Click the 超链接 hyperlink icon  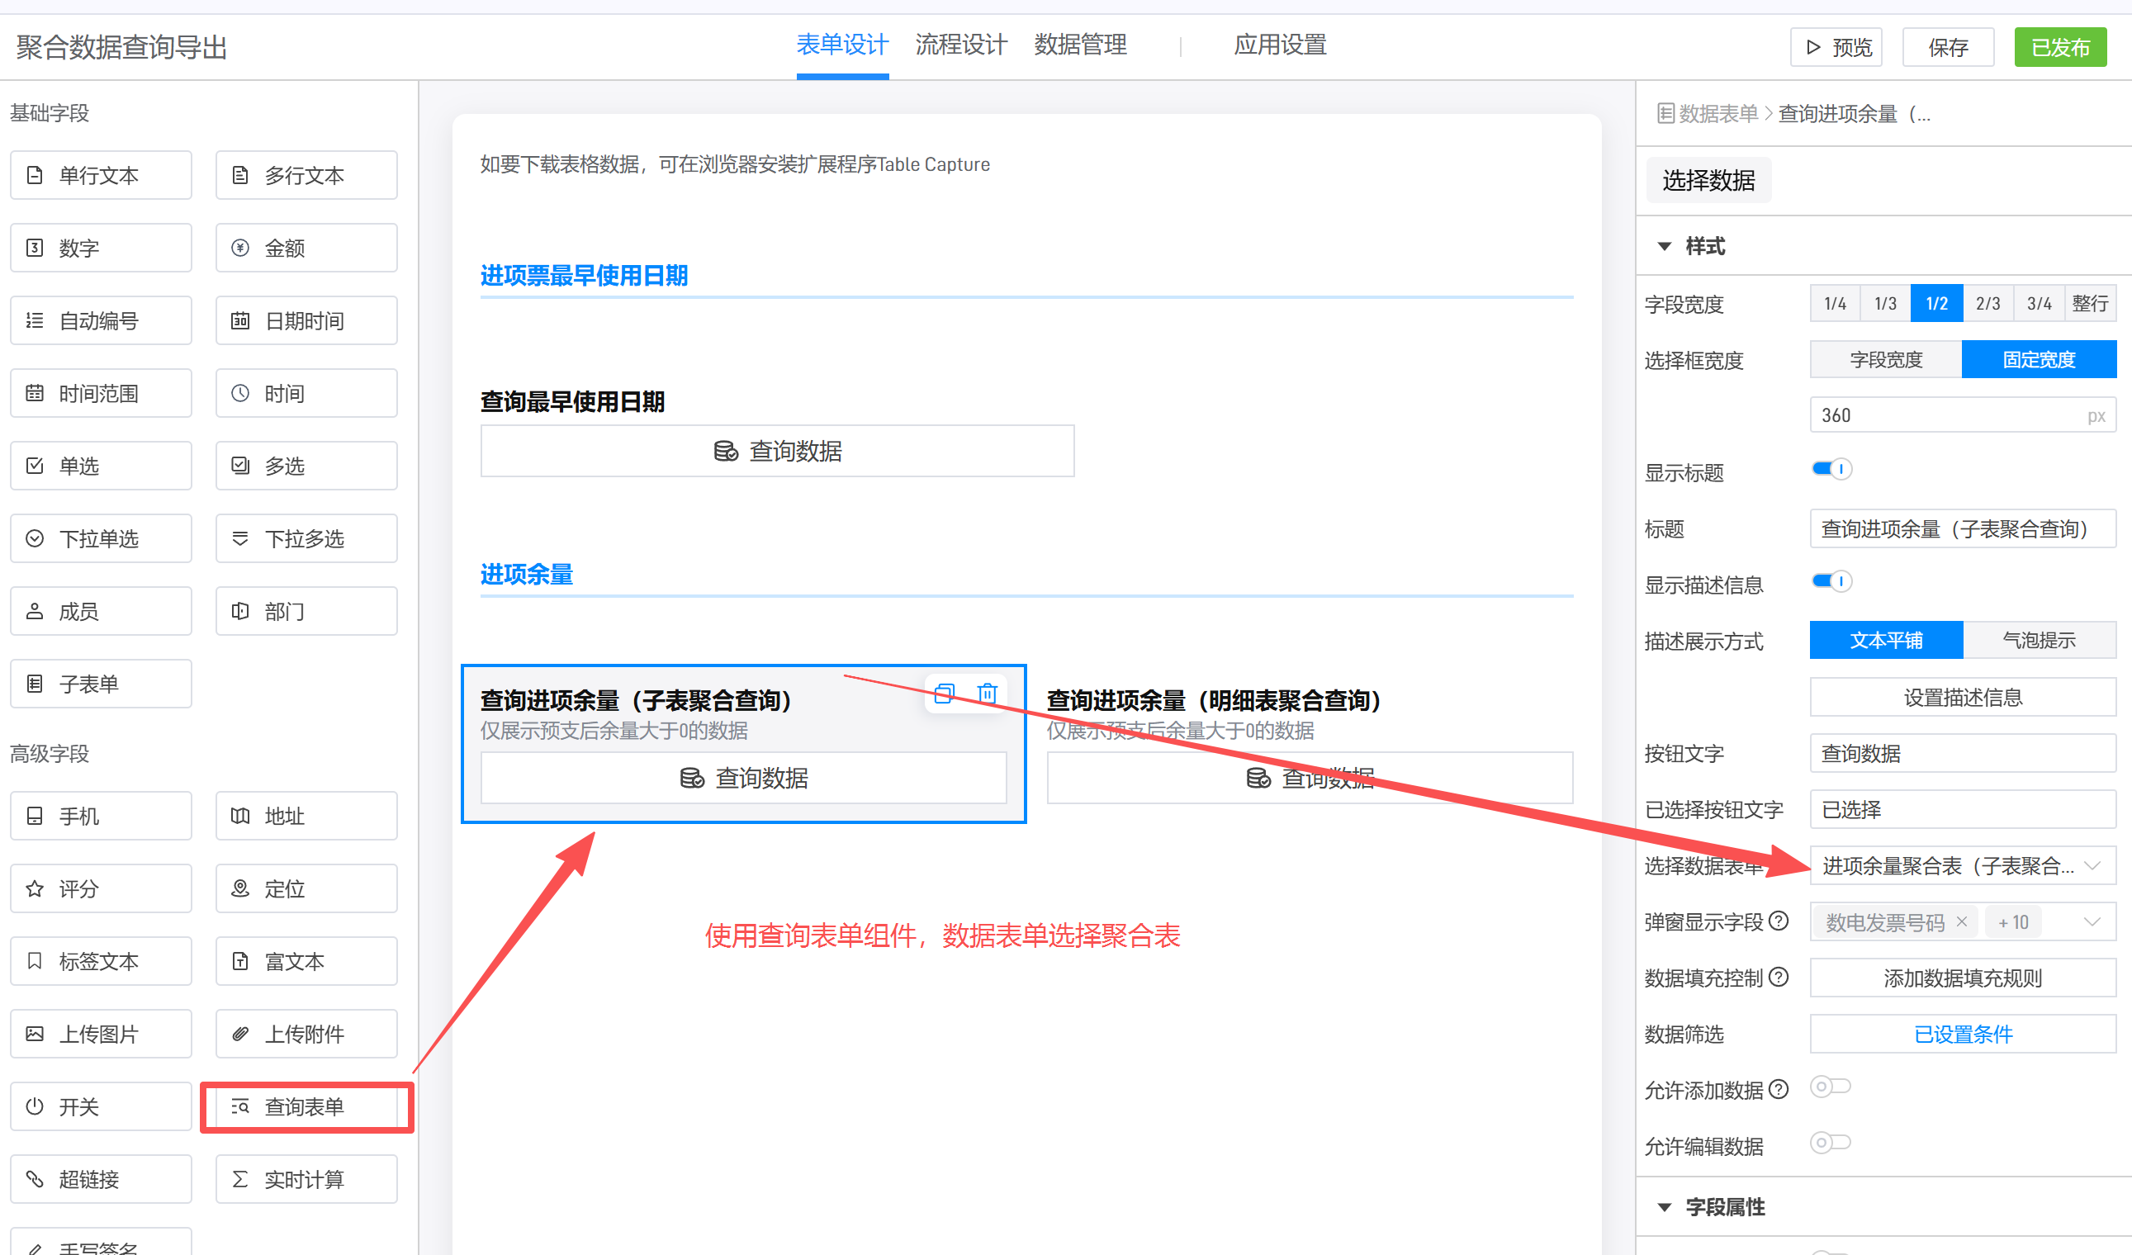[x=35, y=1180]
